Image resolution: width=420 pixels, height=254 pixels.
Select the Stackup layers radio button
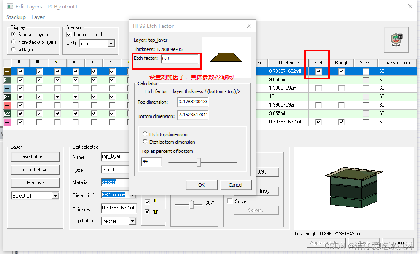(x=13, y=34)
